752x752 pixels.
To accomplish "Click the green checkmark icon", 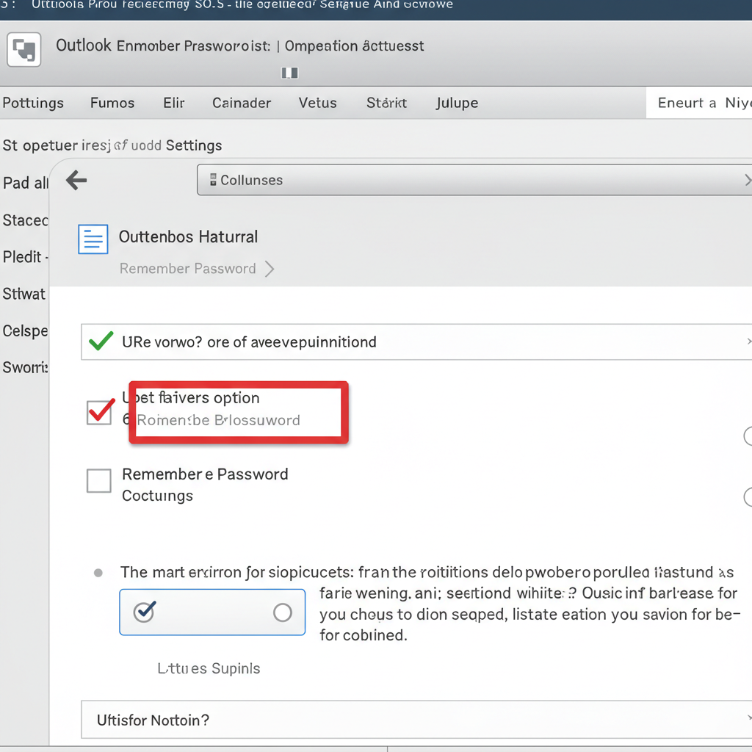I will (101, 341).
